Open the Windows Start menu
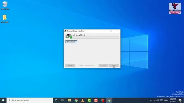Screen dimensions: 184x103 pyautogui.click(x=3, y=100)
